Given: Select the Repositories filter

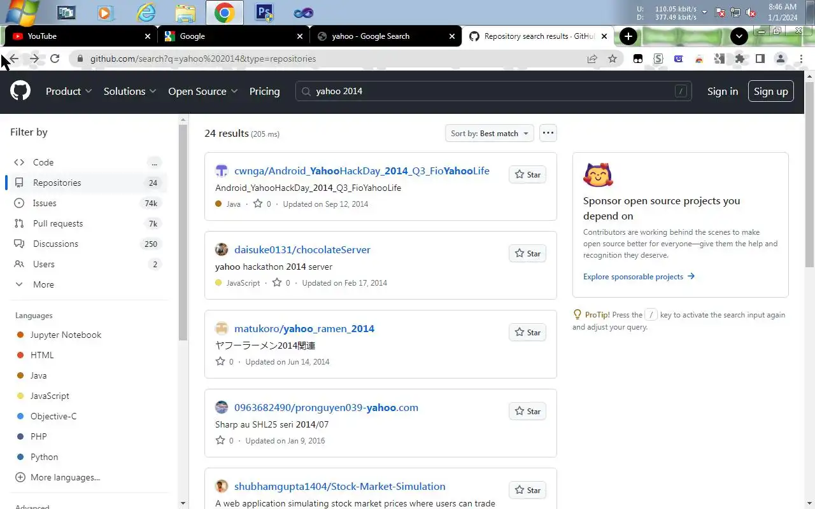Looking at the screenshot, I should click(x=86, y=183).
